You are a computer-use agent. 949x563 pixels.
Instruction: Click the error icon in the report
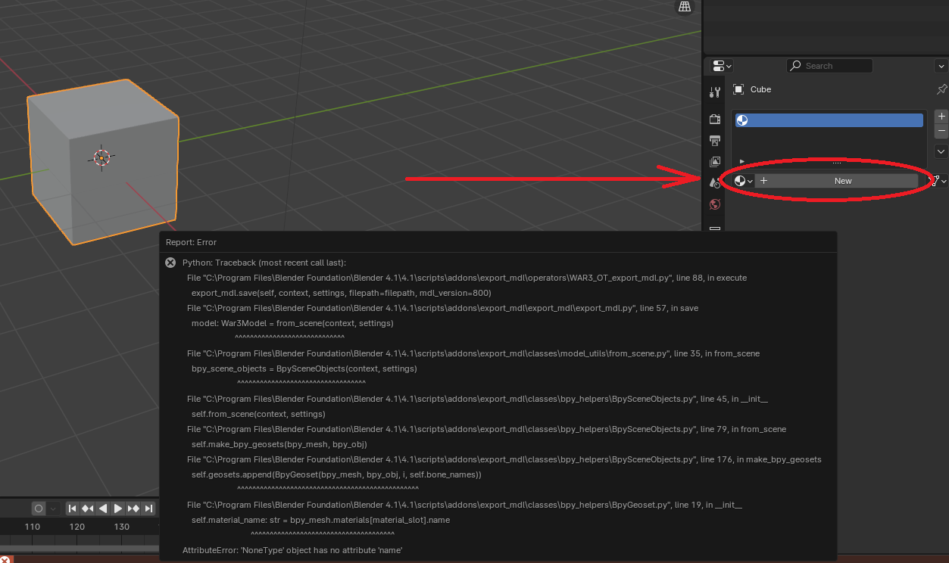[x=170, y=263]
